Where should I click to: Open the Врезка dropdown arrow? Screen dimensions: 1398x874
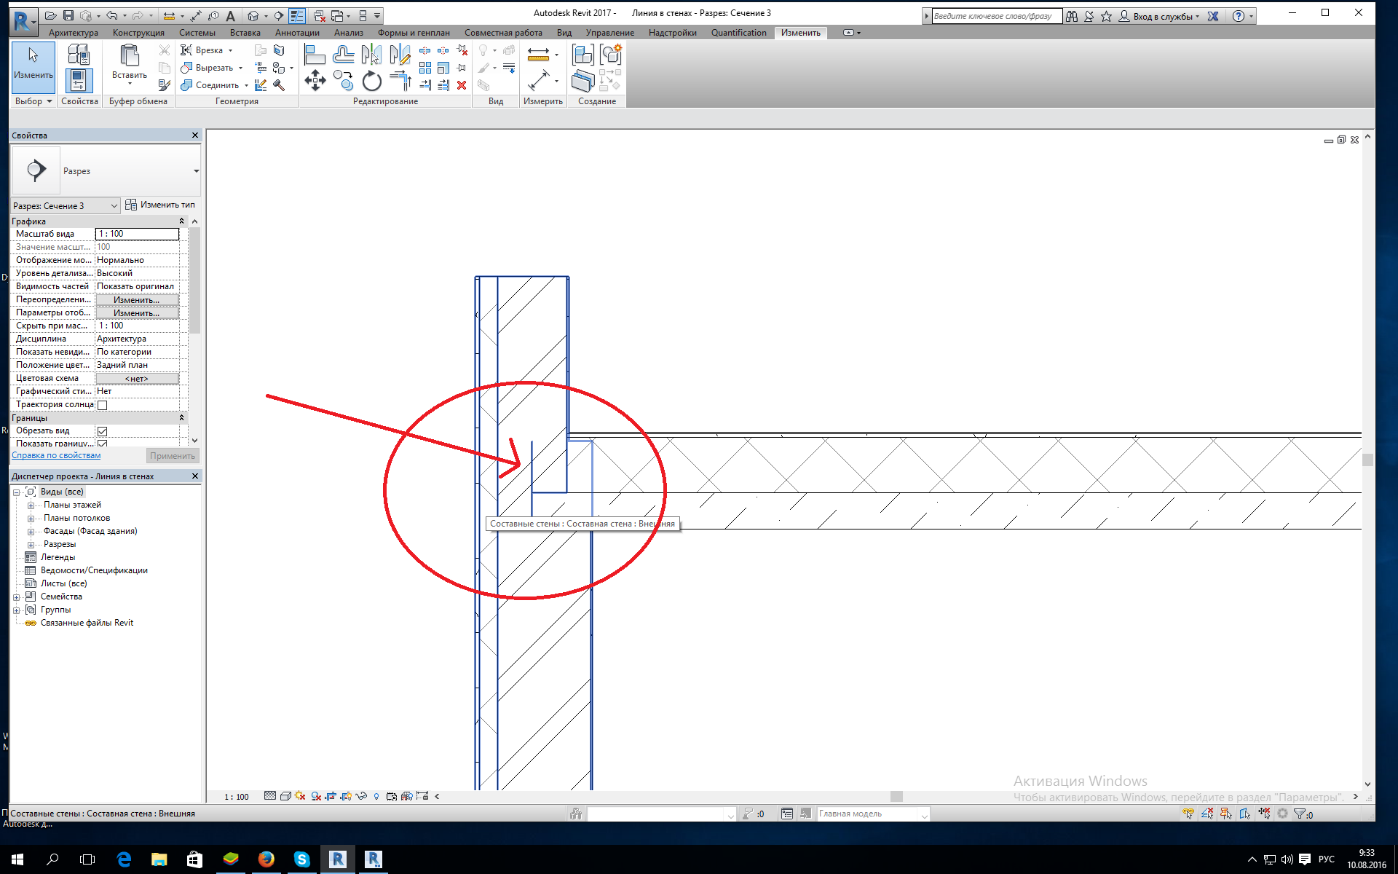pos(230,51)
